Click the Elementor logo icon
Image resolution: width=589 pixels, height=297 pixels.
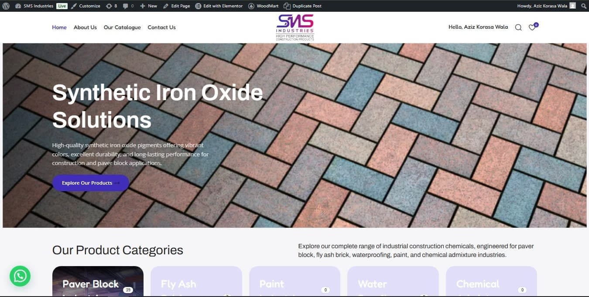click(x=199, y=6)
